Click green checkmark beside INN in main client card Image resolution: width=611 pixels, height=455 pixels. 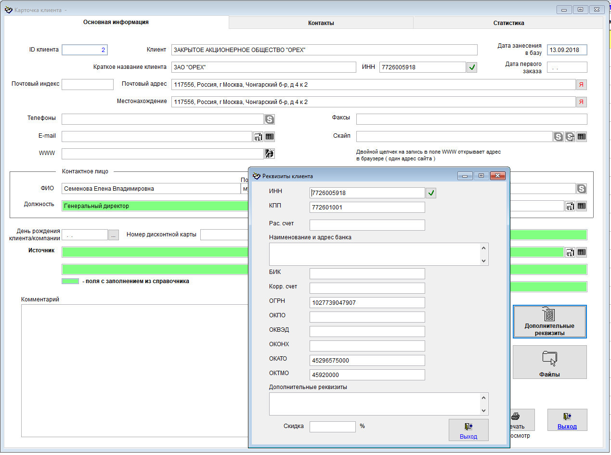tap(472, 67)
